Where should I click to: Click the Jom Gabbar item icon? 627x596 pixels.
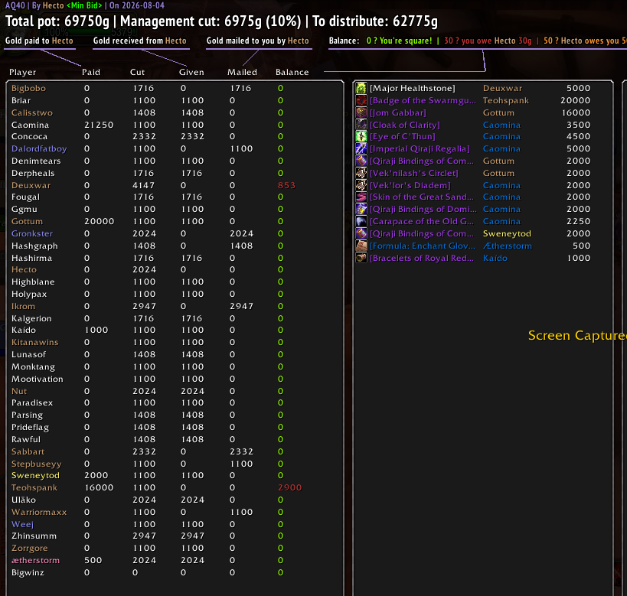361,112
